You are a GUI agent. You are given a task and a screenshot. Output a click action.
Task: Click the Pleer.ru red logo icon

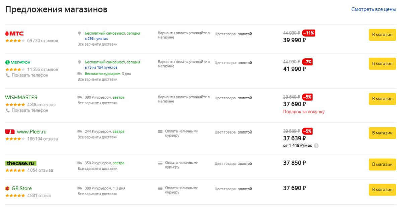[x=10, y=132]
